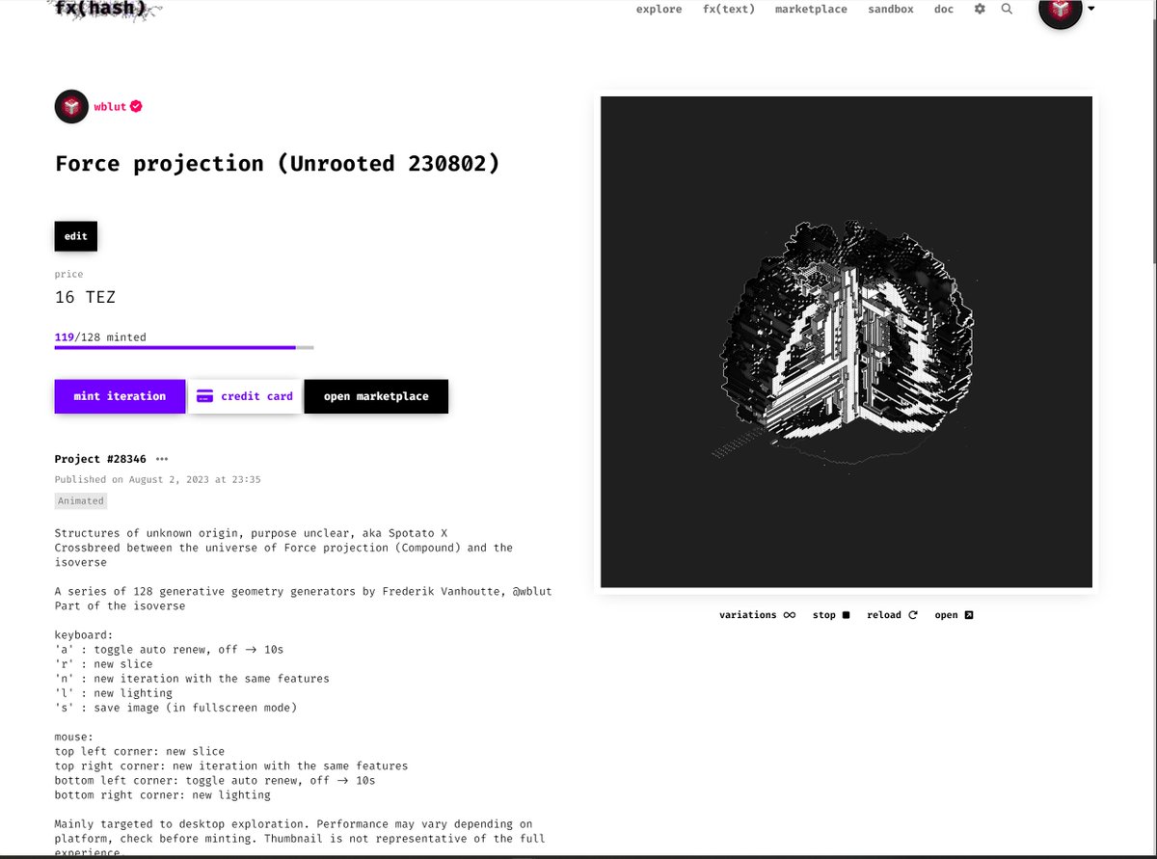Open marketplace for this project
The height and width of the screenshot is (859, 1157).
point(376,395)
